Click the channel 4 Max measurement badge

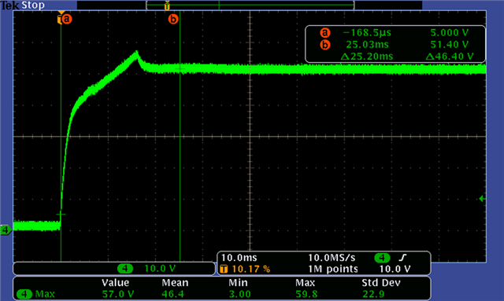click(24, 294)
